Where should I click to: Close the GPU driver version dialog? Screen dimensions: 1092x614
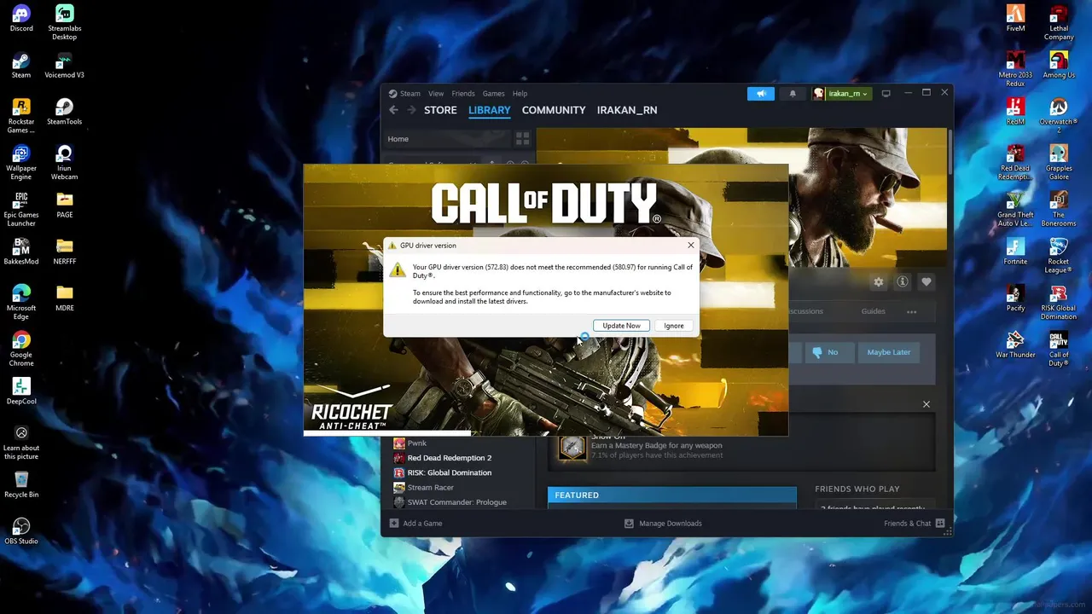point(690,245)
